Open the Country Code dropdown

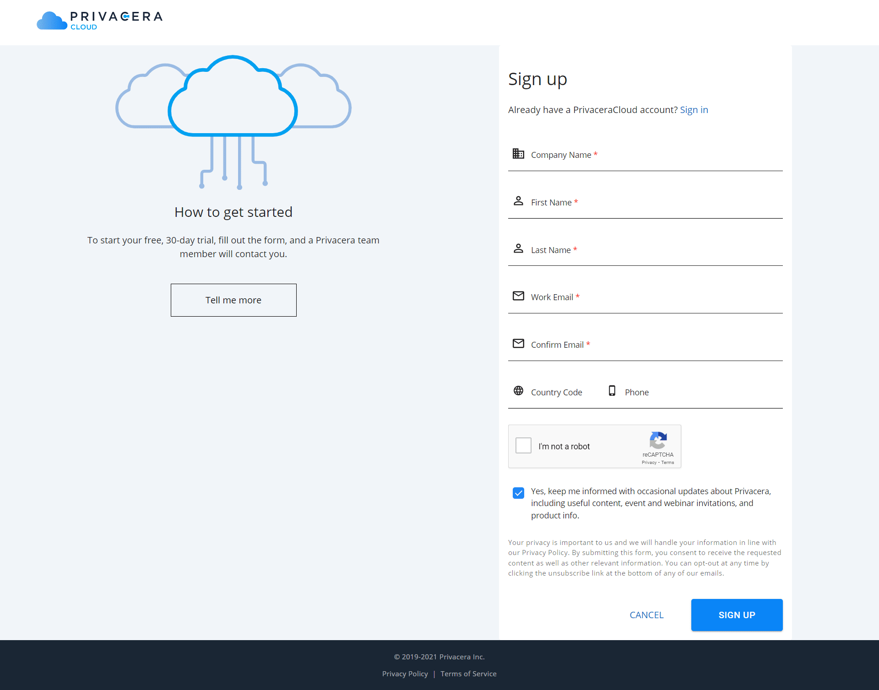click(x=555, y=392)
